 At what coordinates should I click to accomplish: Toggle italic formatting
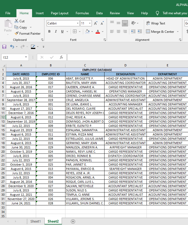56,31
